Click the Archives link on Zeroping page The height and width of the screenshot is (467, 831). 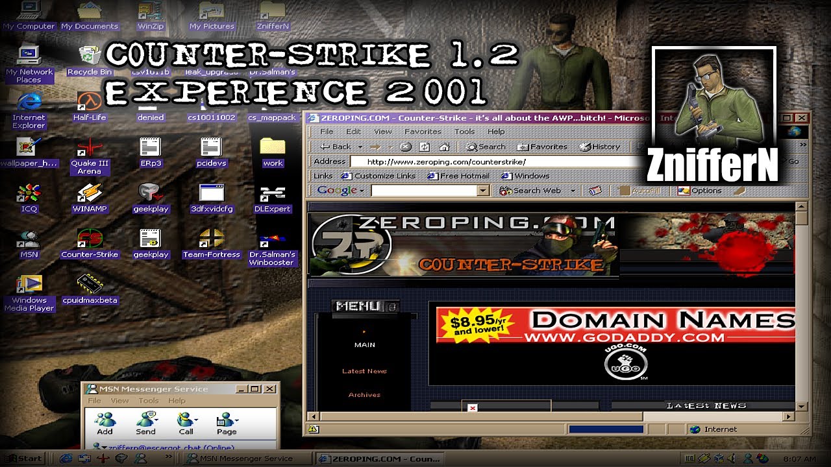click(365, 395)
